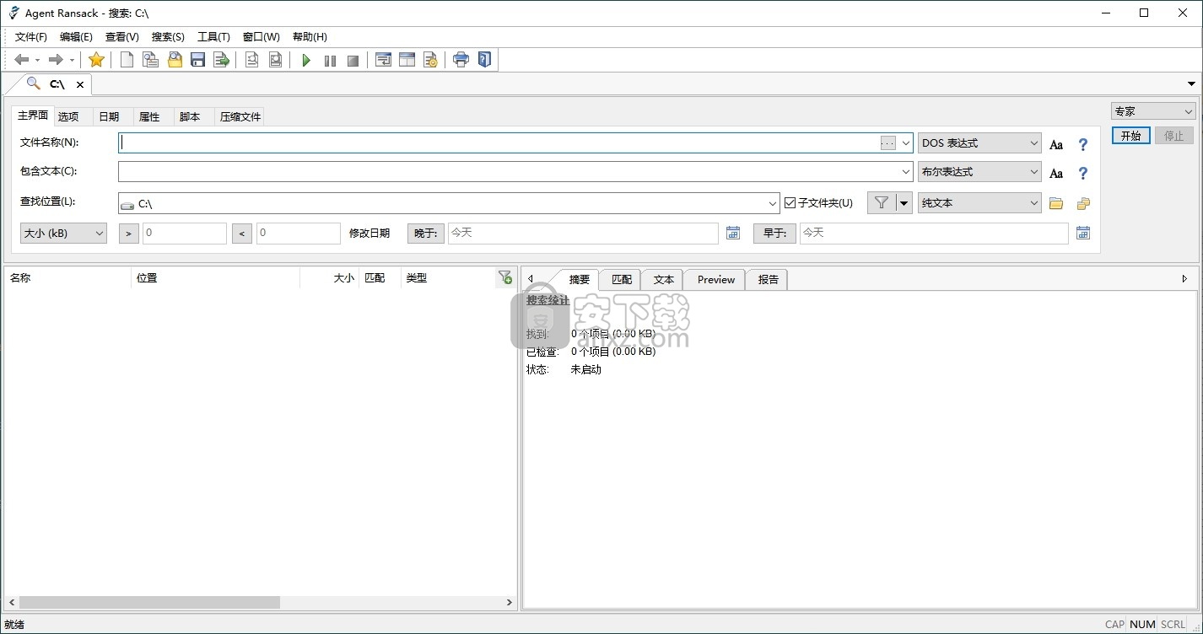
Task: Open the Preview tab
Action: (715, 280)
